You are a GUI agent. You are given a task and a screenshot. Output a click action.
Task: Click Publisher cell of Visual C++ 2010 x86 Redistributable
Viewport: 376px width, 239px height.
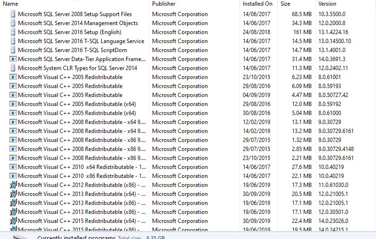coord(180,176)
